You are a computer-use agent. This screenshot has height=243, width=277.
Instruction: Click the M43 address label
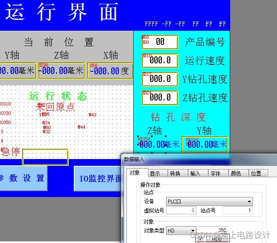[x=92, y=115]
